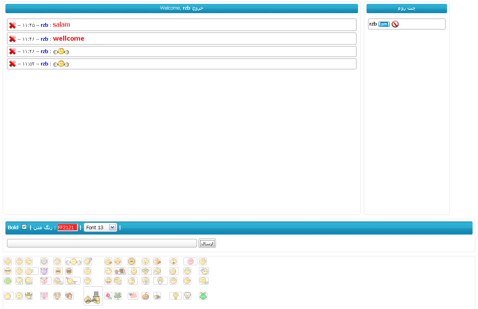The image size is (478, 309).
Task: Insert the four-leaf clover emoticon
Action: [118, 296]
